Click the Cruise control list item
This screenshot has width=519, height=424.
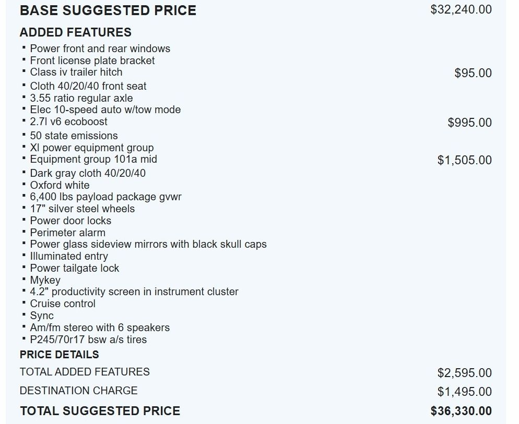[x=63, y=304]
